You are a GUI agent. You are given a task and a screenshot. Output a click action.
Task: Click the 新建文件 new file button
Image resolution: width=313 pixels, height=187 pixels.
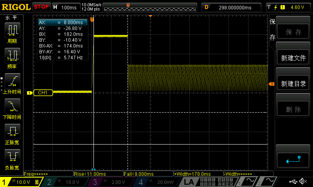point(293,58)
